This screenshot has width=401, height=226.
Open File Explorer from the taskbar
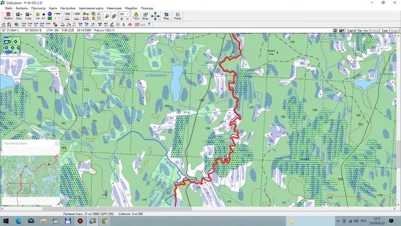pyautogui.click(x=43, y=221)
